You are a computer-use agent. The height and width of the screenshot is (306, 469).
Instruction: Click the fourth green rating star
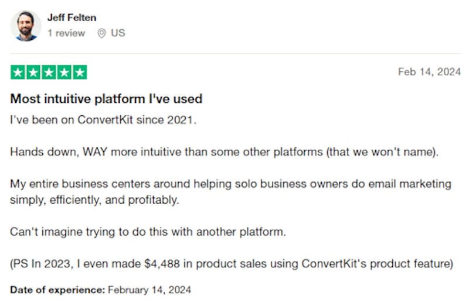tap(64, 73)
